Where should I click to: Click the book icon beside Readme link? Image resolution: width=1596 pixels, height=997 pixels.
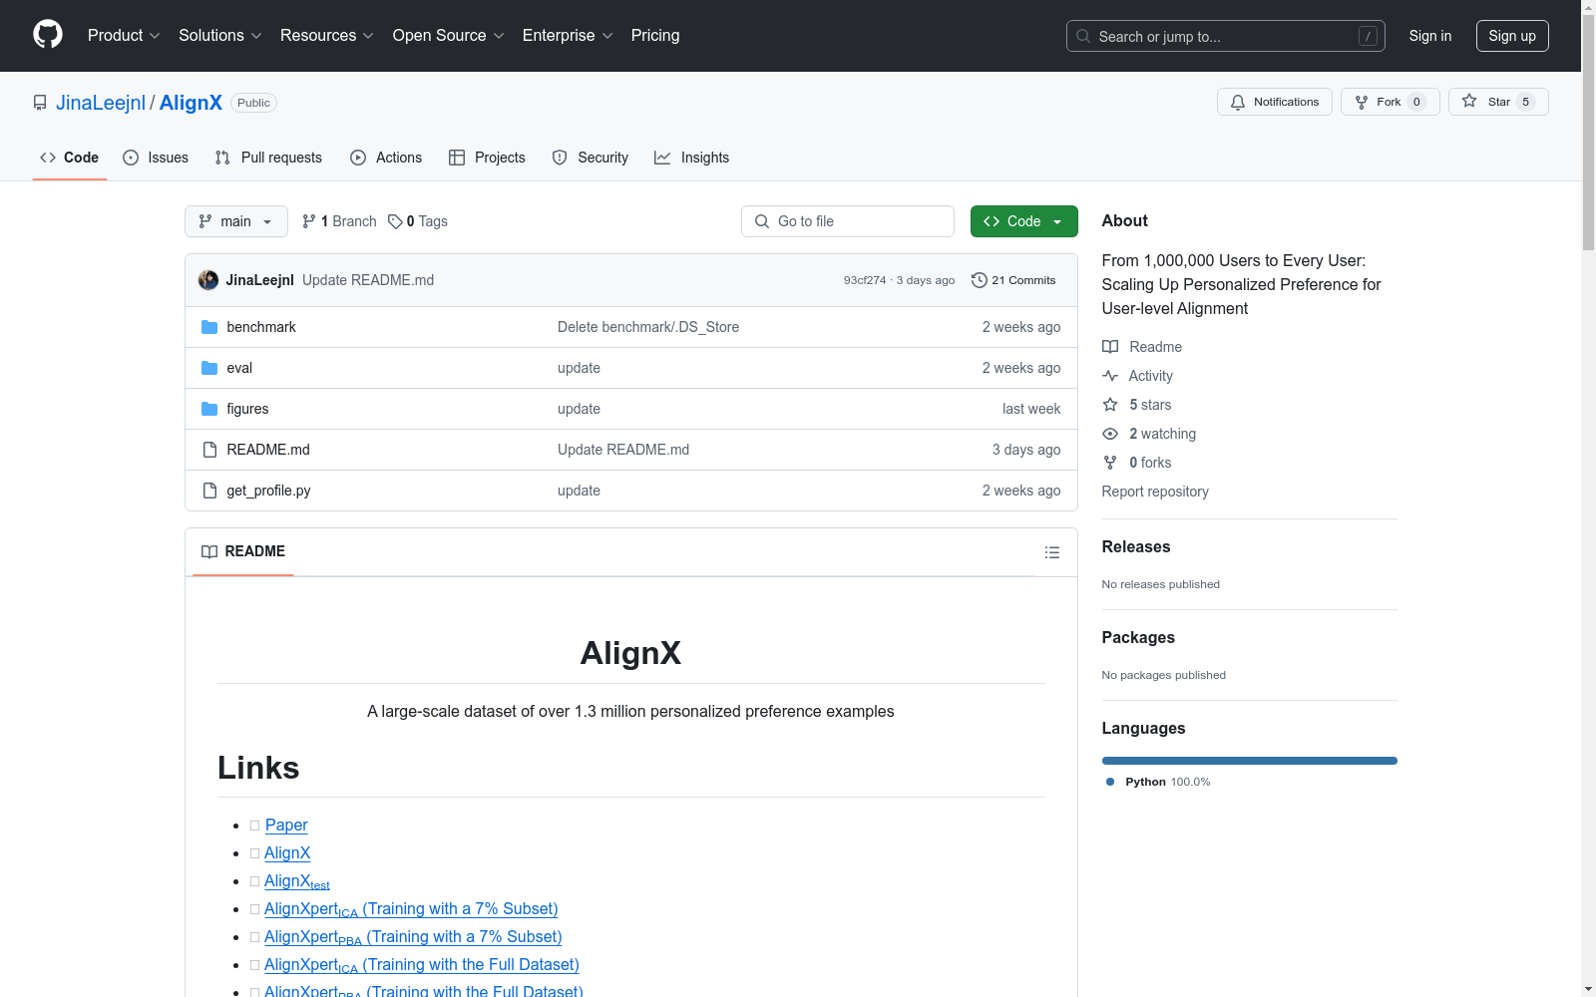coord(1110,347)
